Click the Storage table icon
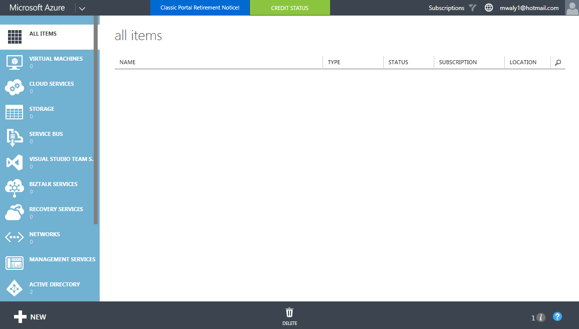Screen dimensions: 579x329 [x=15, y=112]
